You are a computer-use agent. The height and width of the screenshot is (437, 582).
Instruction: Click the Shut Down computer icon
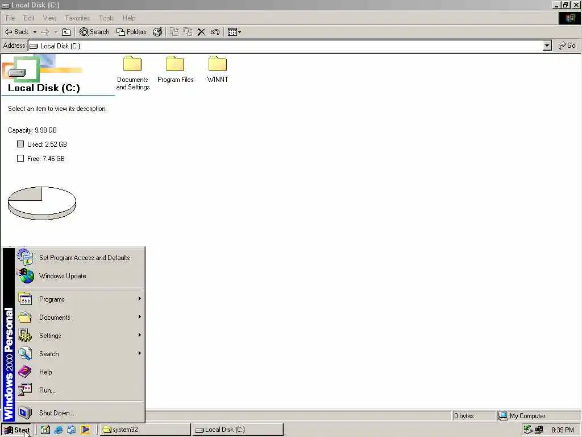25,413
